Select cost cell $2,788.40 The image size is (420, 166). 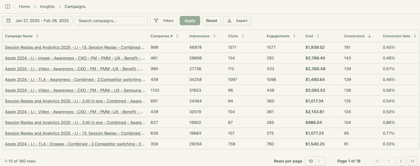[315, 58]
